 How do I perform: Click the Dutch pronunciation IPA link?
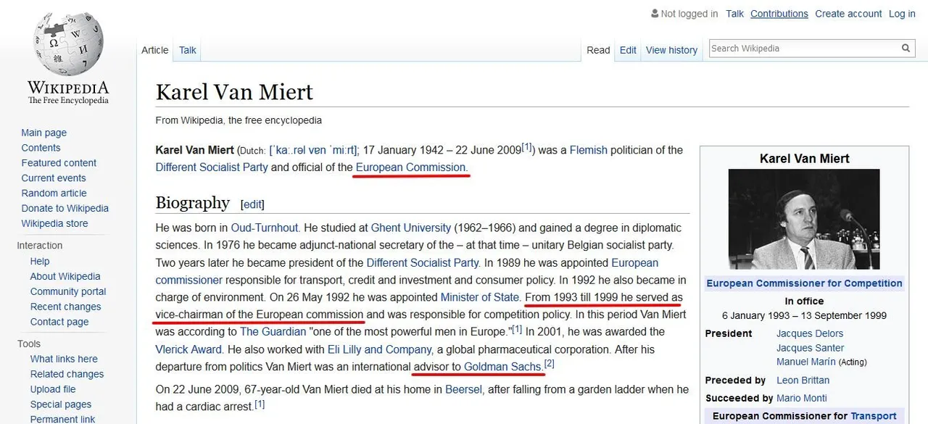pos(313,151)
